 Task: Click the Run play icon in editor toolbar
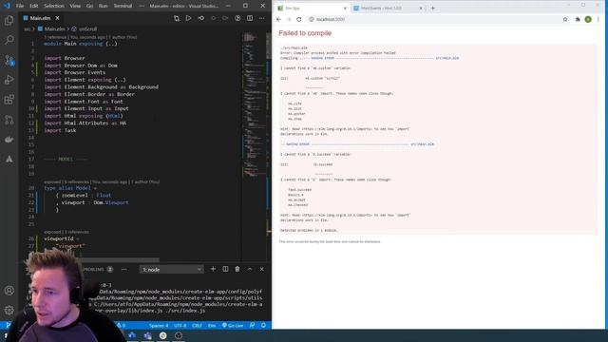tap(188, 18)
